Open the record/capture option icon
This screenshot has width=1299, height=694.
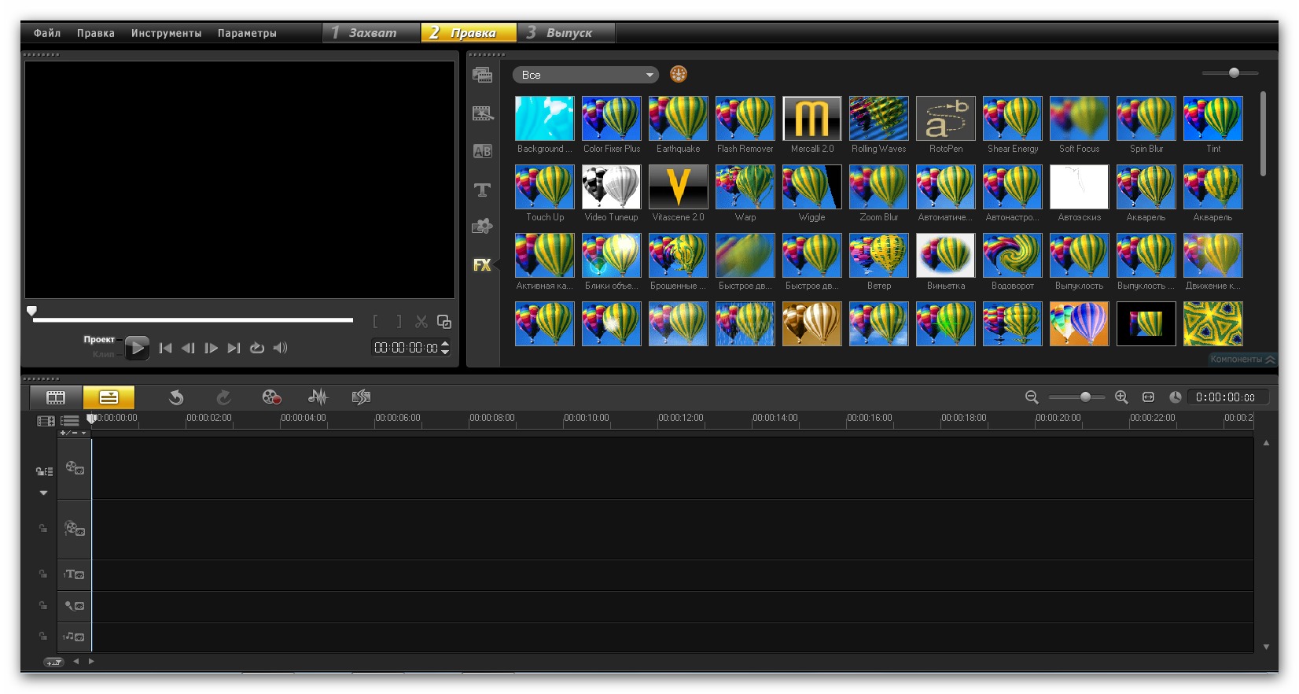pyautogui.click(x=271, y=397)
